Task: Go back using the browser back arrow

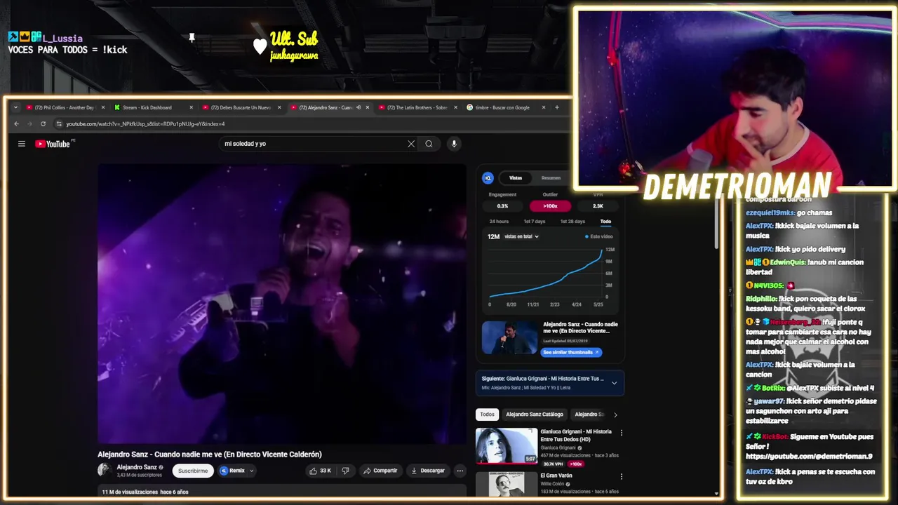Action: coord(17,124)
